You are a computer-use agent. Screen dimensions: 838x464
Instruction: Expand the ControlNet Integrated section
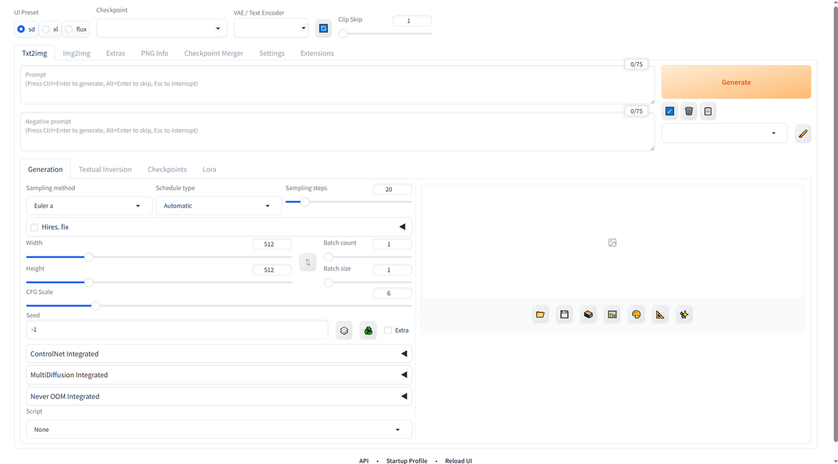[x=219, y=354]
